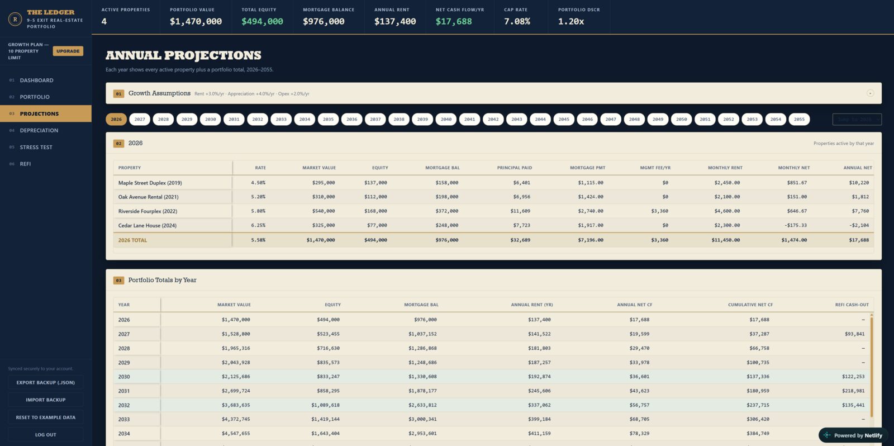Click Reset to Example Data
The height and width of the screenshot is (446, 894).
pyautogui.click(x=46, y=417)
